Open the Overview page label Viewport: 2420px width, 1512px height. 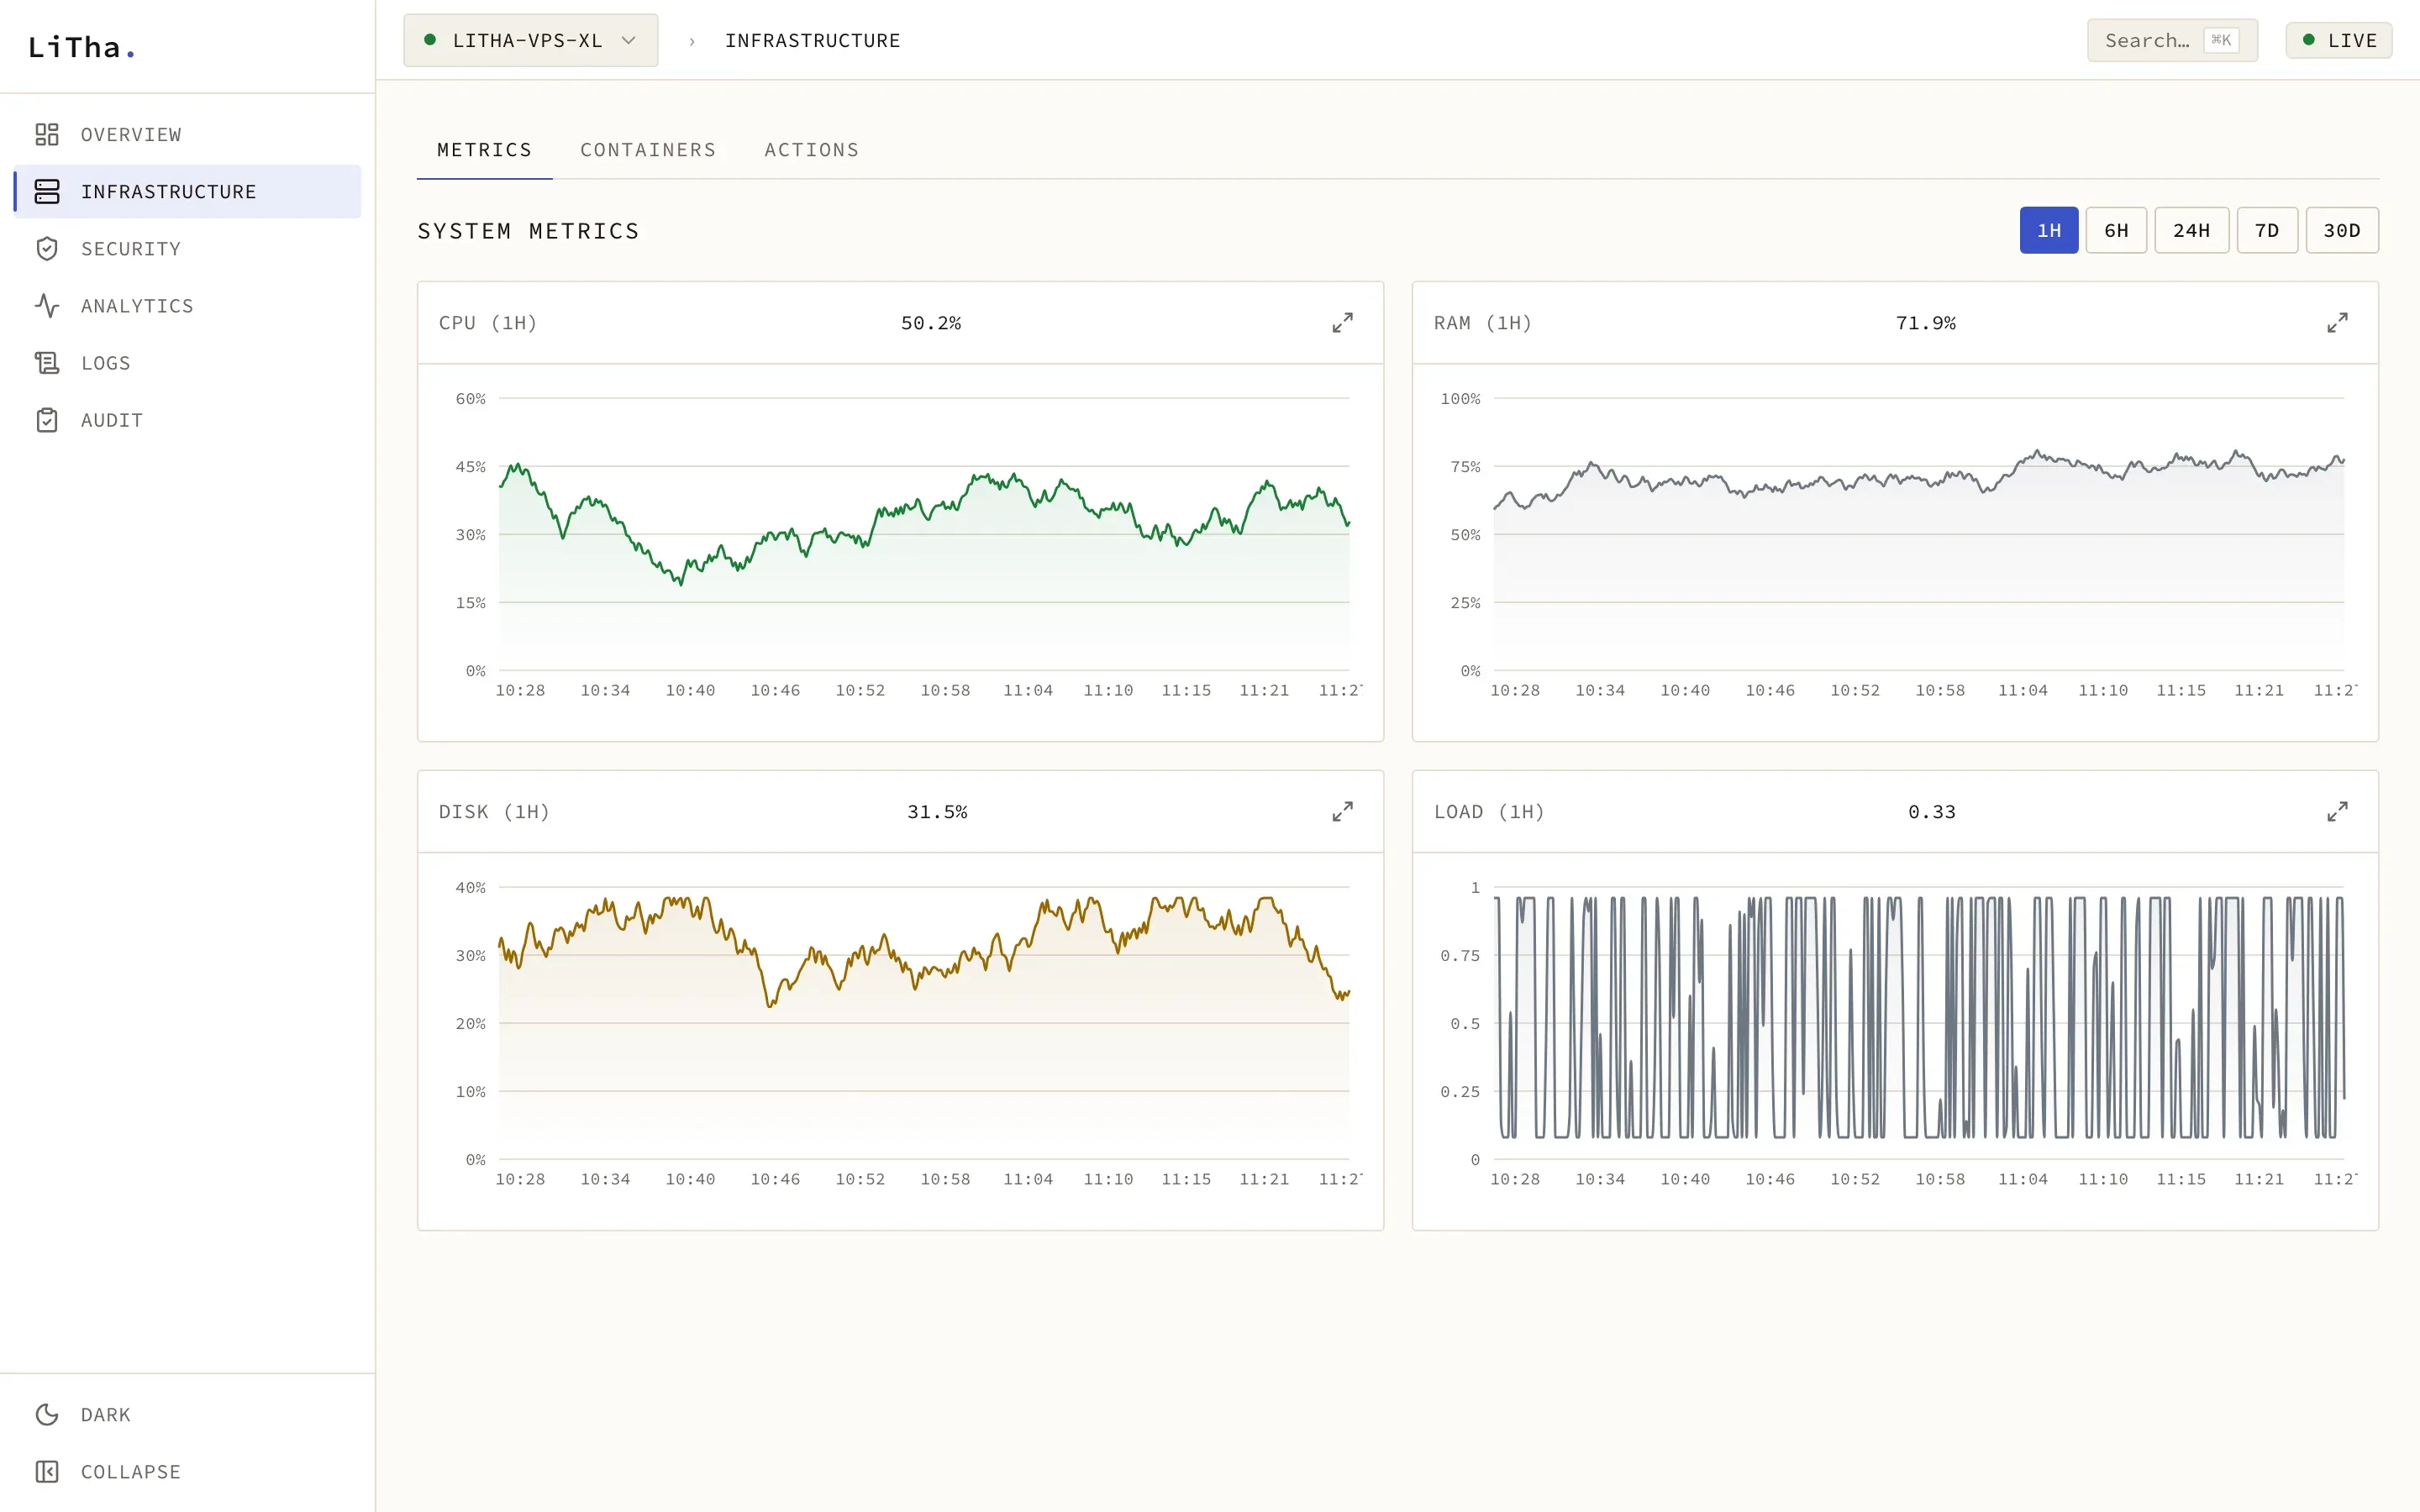131,134
